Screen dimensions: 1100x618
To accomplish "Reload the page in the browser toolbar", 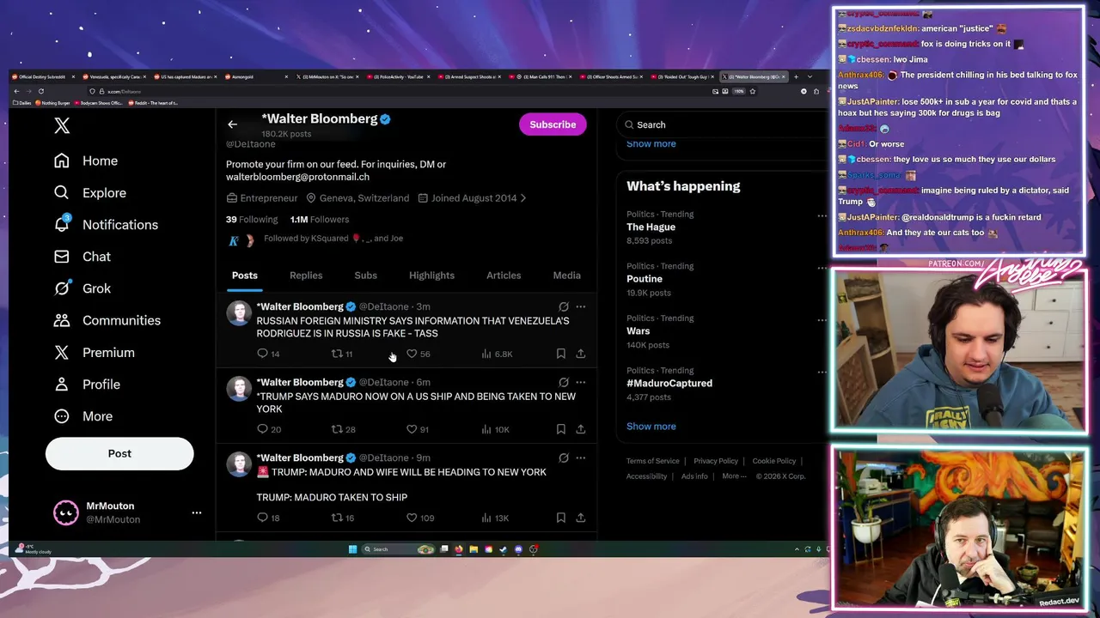I will [x=40, y=91].
